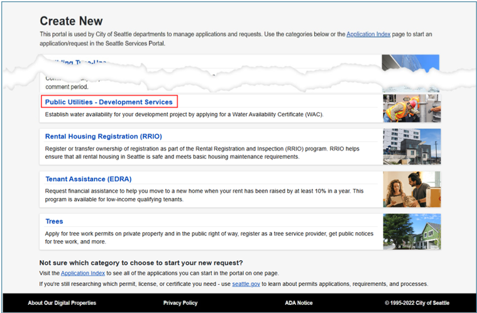Click the glass building thumbnail at top
477x313 pixels.
[x=411, y=63]
